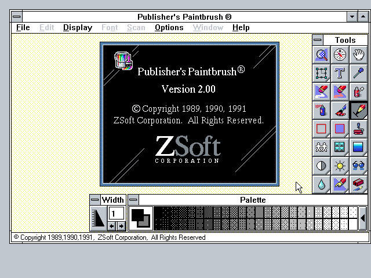Screen dimensions: 371x278
Task: Click the copyright status bar text
Action: [x=110, y=237]
